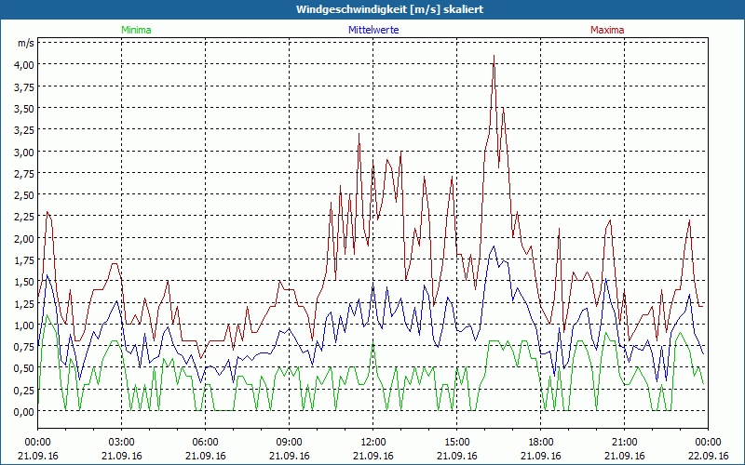Select the 12:00 time axis label
Image resolution: width=745 pixels, height=465 pixels.
coord(373,442)
